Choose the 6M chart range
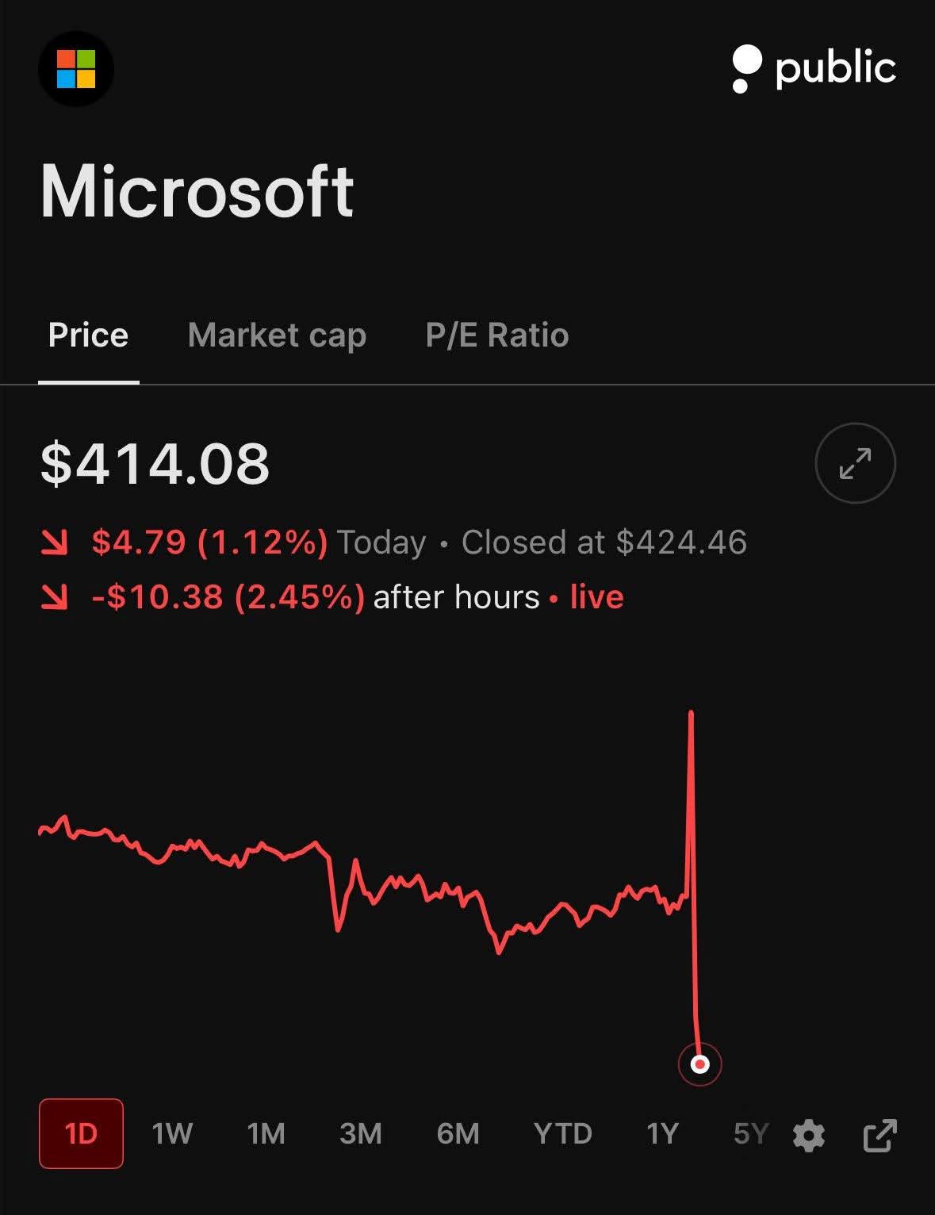Viewport: 935px width, 1215px height. coord(458,1134)
